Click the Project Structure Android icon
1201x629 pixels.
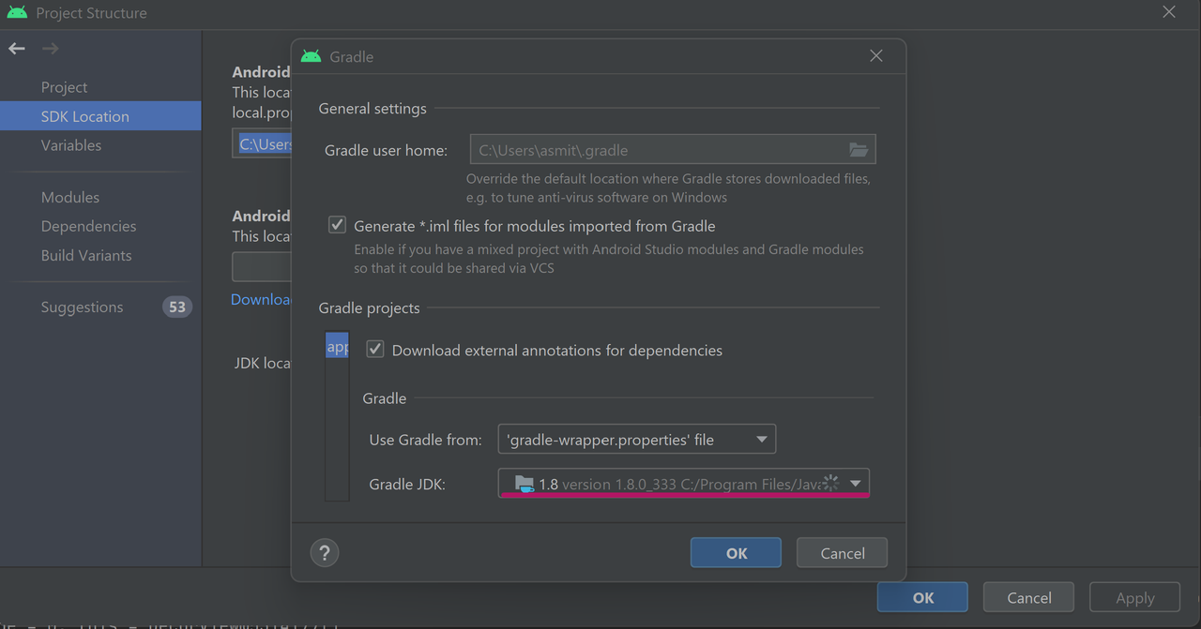17,12
